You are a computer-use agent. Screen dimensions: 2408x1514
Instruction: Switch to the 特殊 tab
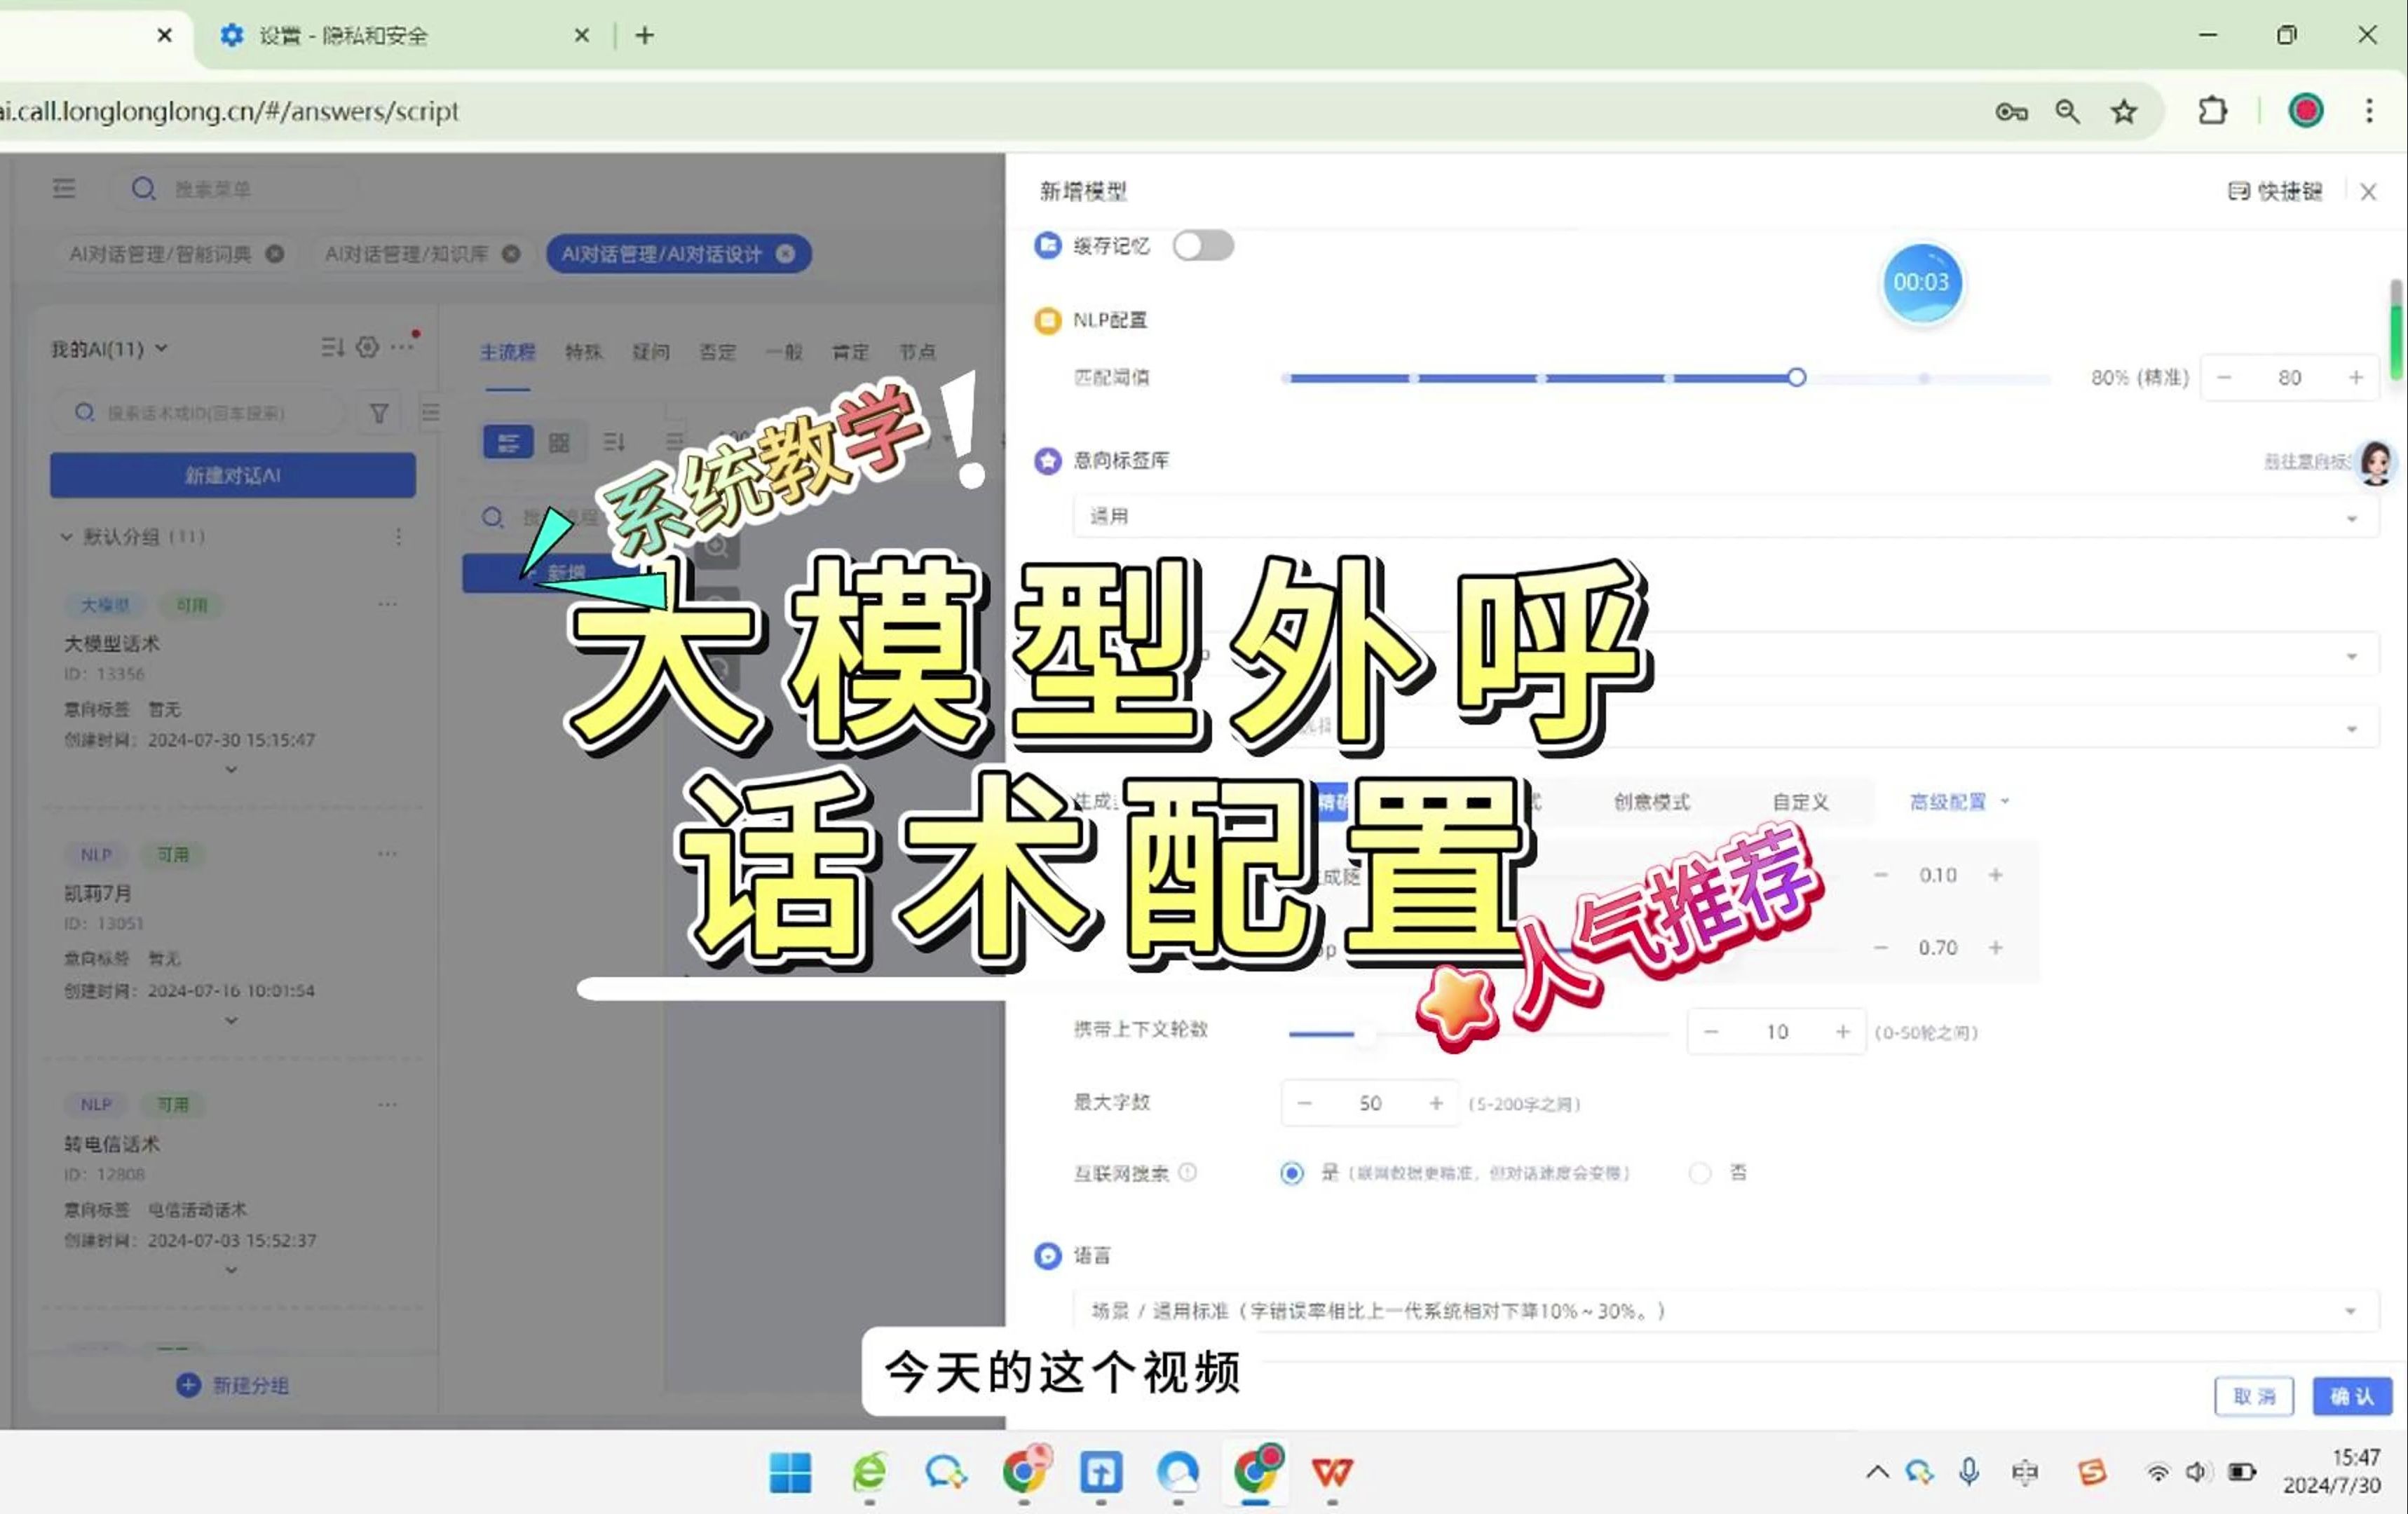pyautogui.click(x=583, y=352)
